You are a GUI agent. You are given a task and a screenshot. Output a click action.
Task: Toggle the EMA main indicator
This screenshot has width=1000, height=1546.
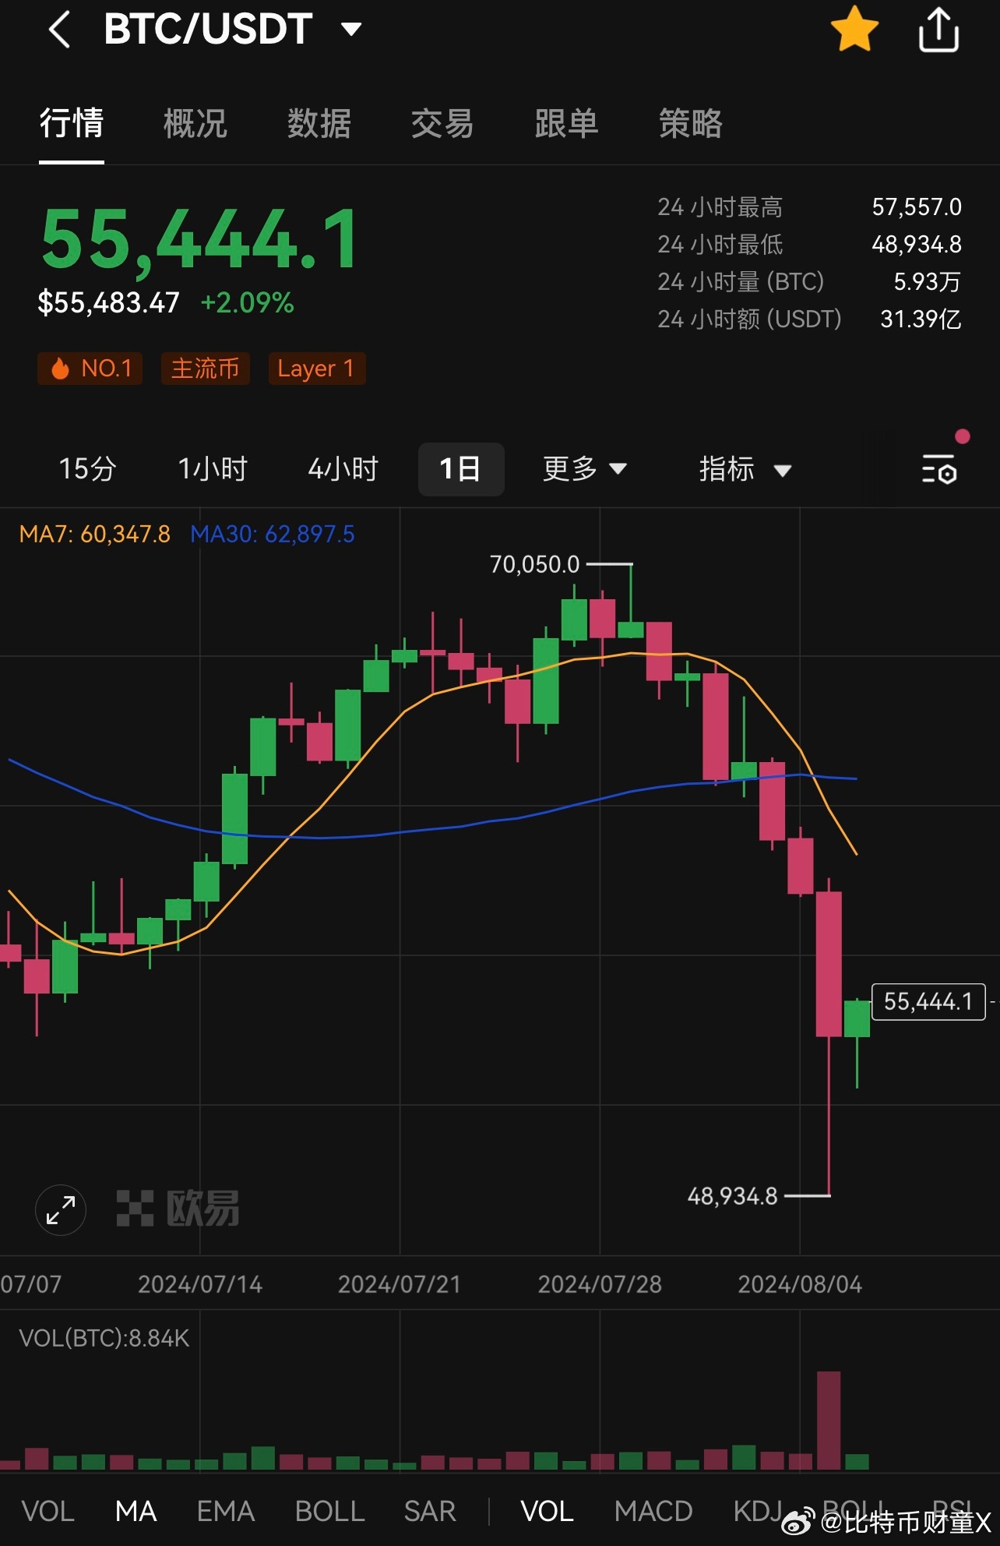click(226, 1511)
